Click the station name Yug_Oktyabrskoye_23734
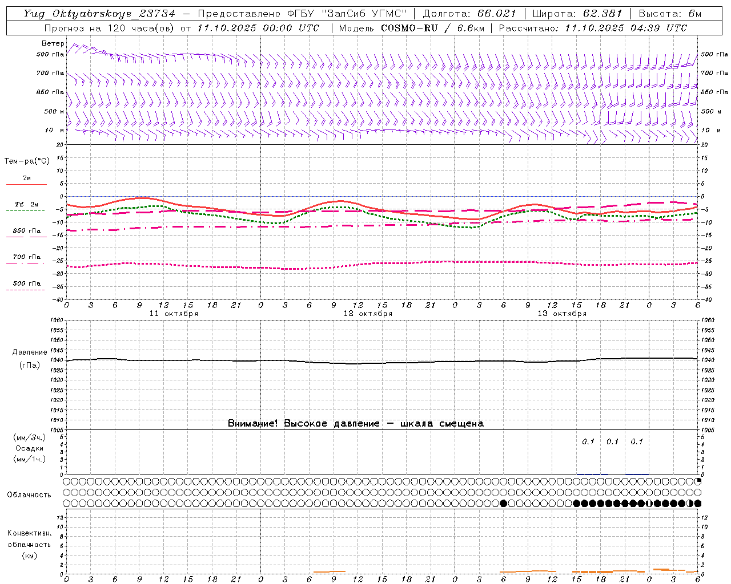The image size is (731, 584). 99,14
